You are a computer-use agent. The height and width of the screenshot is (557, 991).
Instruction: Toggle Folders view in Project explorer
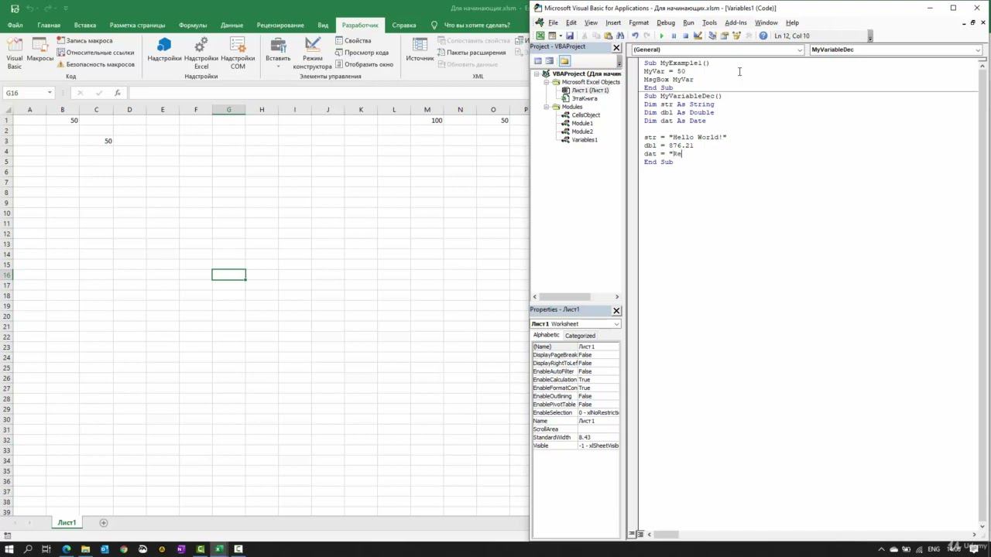[564, 61]
